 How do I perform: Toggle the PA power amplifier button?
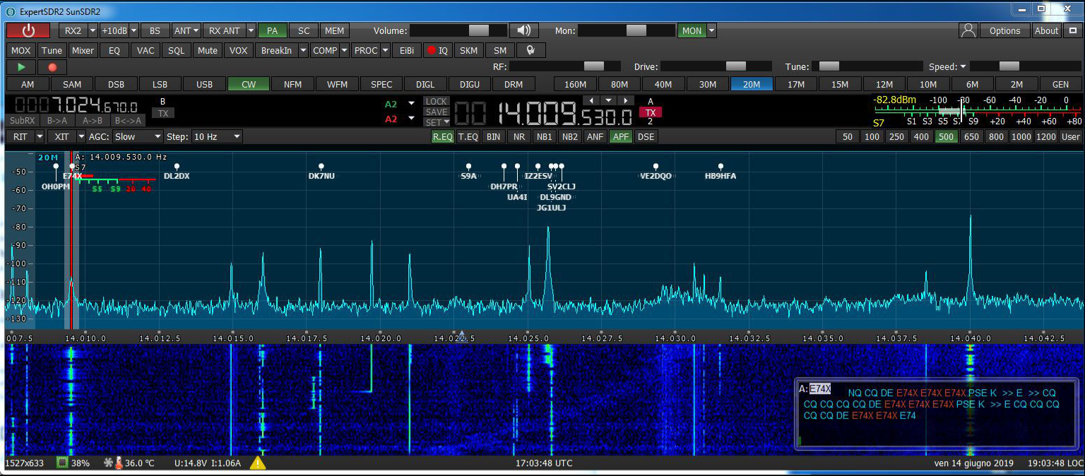click(x=272, y=30)
